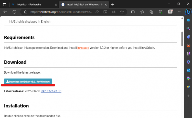The height and width of the screenshot is (118, 192).
Task: Open the Collections icon in toolbar
Action: [151, 12]
